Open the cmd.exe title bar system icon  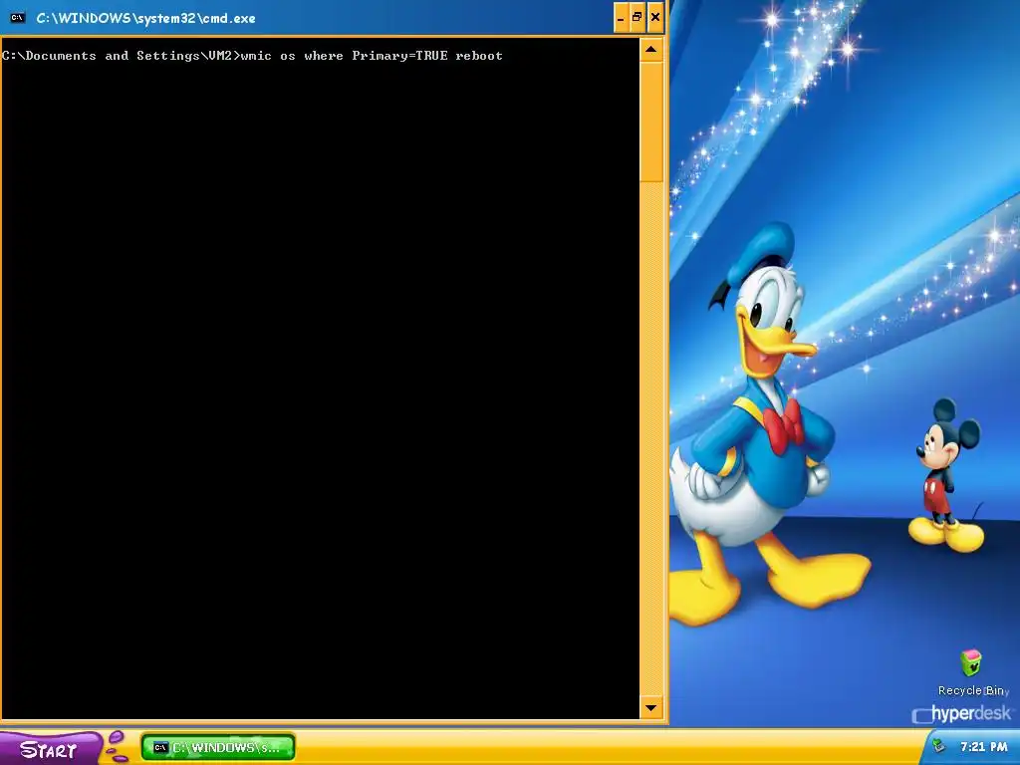point(18,18)
